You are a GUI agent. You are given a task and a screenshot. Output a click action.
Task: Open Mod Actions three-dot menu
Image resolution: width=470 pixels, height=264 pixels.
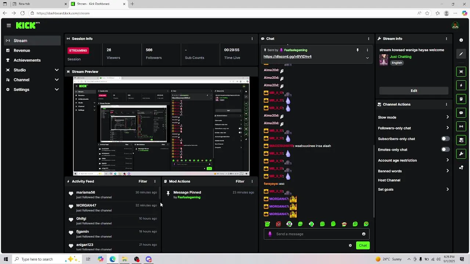[252, 181]
